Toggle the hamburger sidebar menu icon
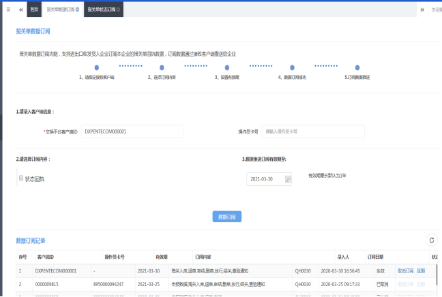The width and height of the screenshot is (442, 297). coord(8,10)
